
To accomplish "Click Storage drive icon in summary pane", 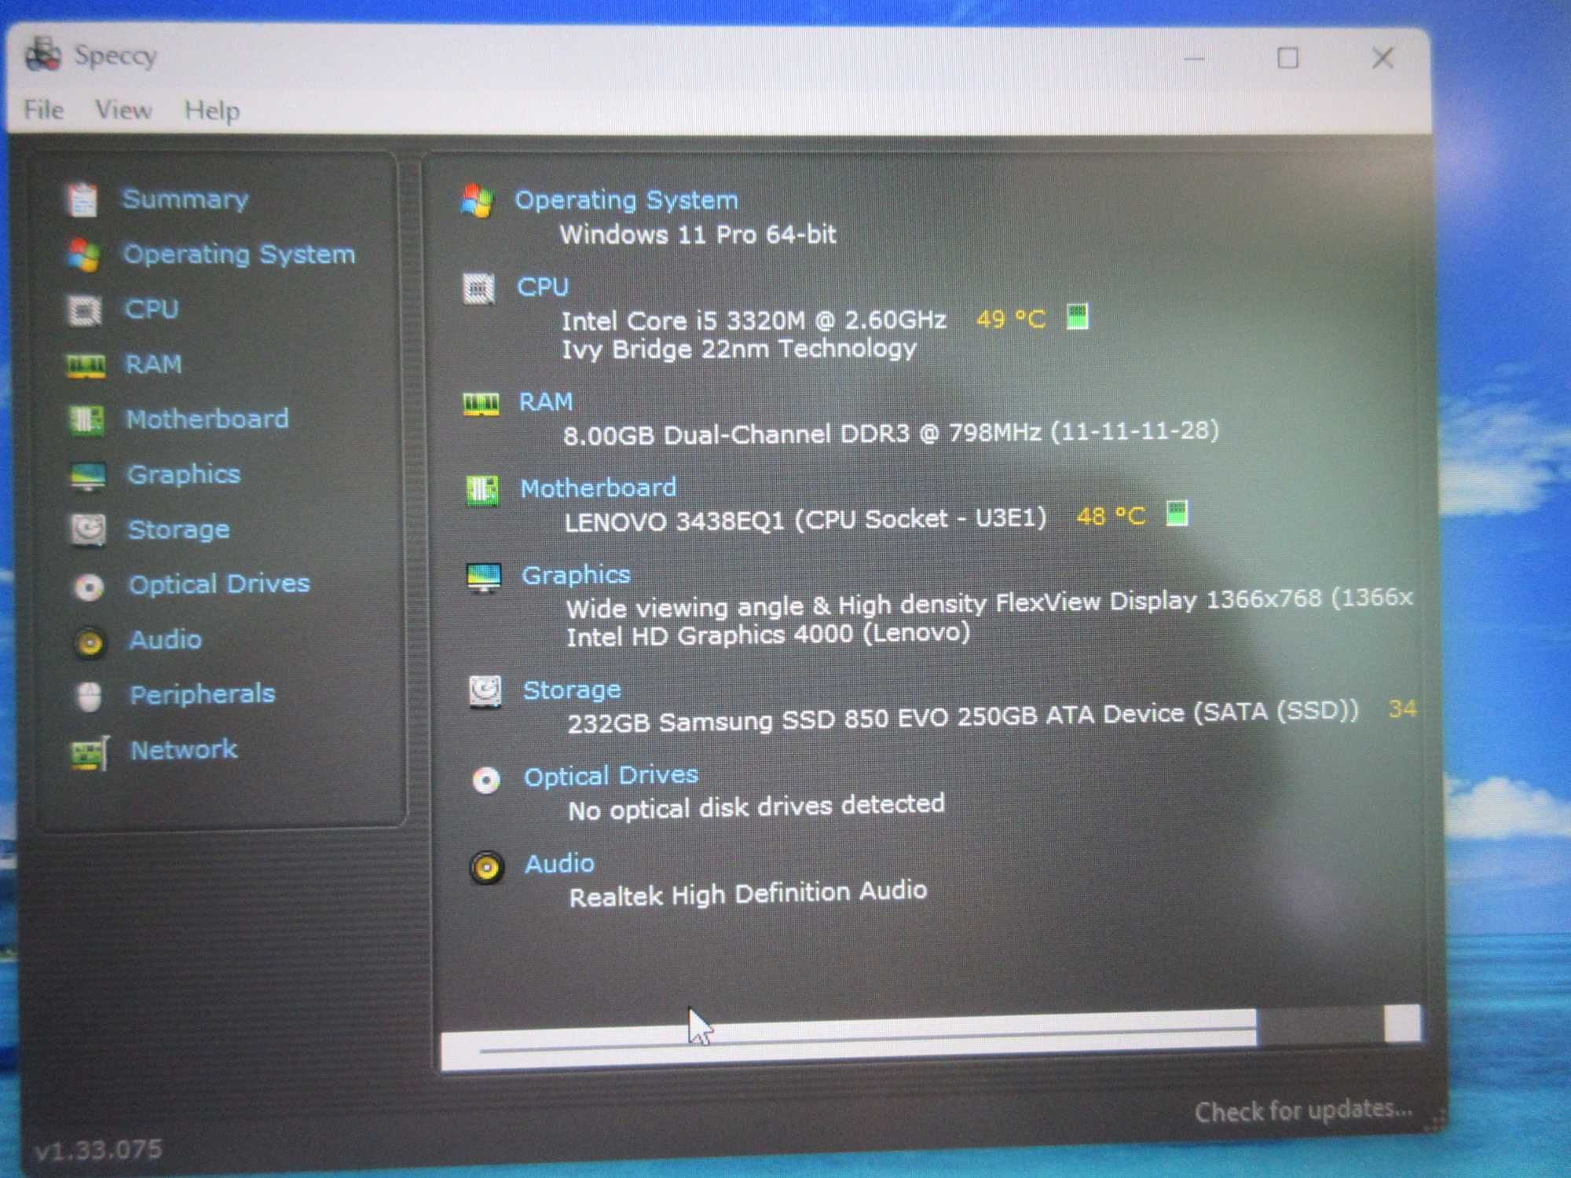I will click(485, 692).
